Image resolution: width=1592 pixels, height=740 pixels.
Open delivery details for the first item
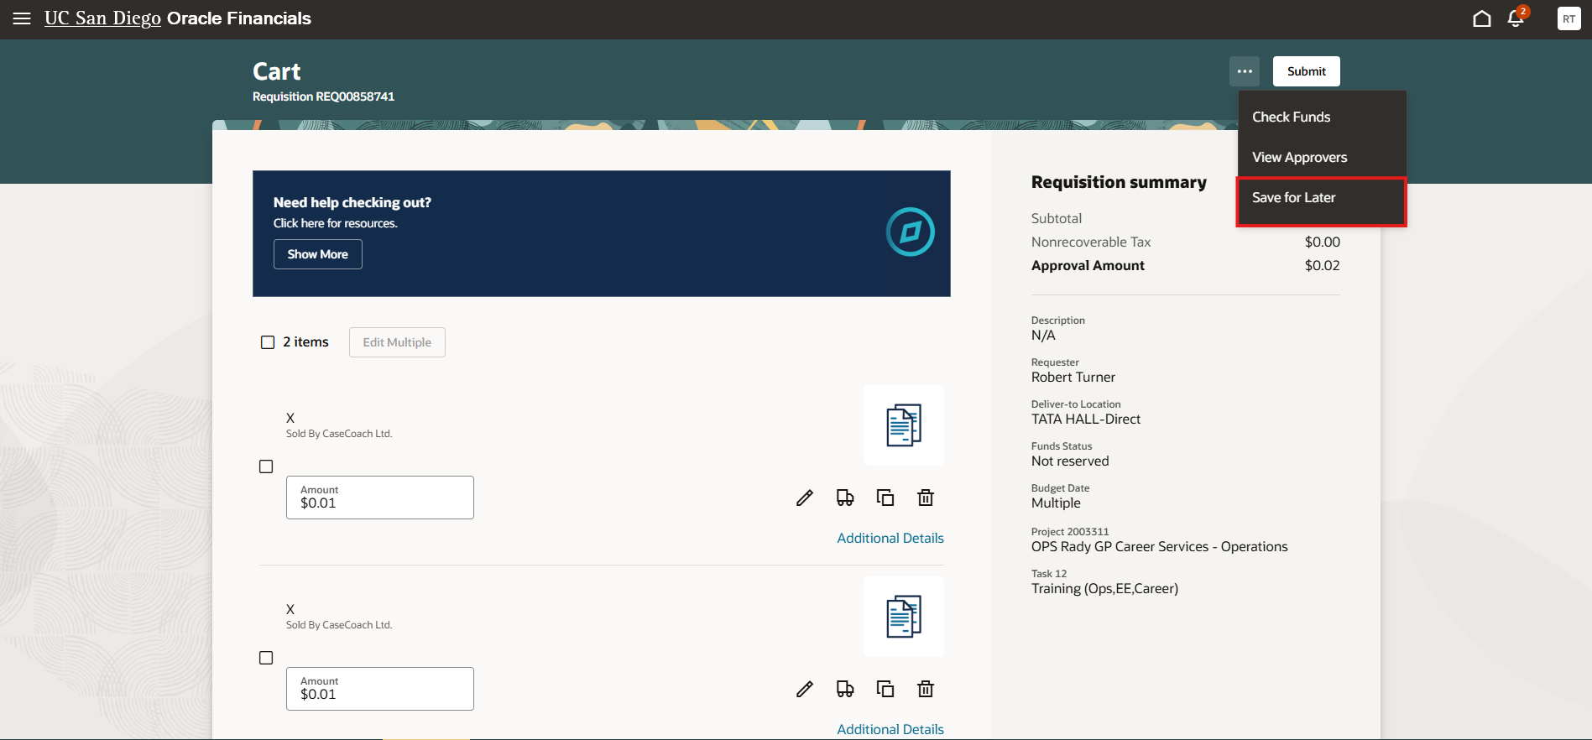coord(845,498)
